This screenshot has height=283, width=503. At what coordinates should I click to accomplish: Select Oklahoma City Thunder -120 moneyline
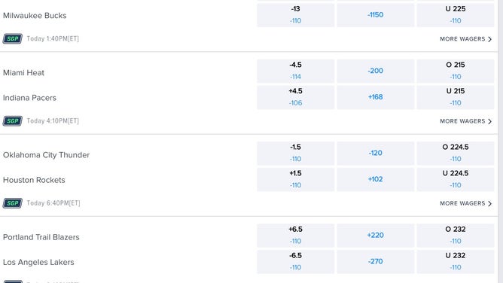tap(375, 154)
